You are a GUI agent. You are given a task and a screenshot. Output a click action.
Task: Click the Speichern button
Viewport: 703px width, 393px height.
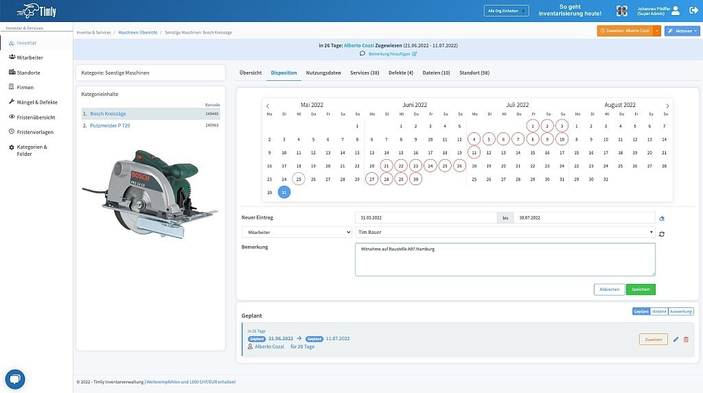coord(641,289)
